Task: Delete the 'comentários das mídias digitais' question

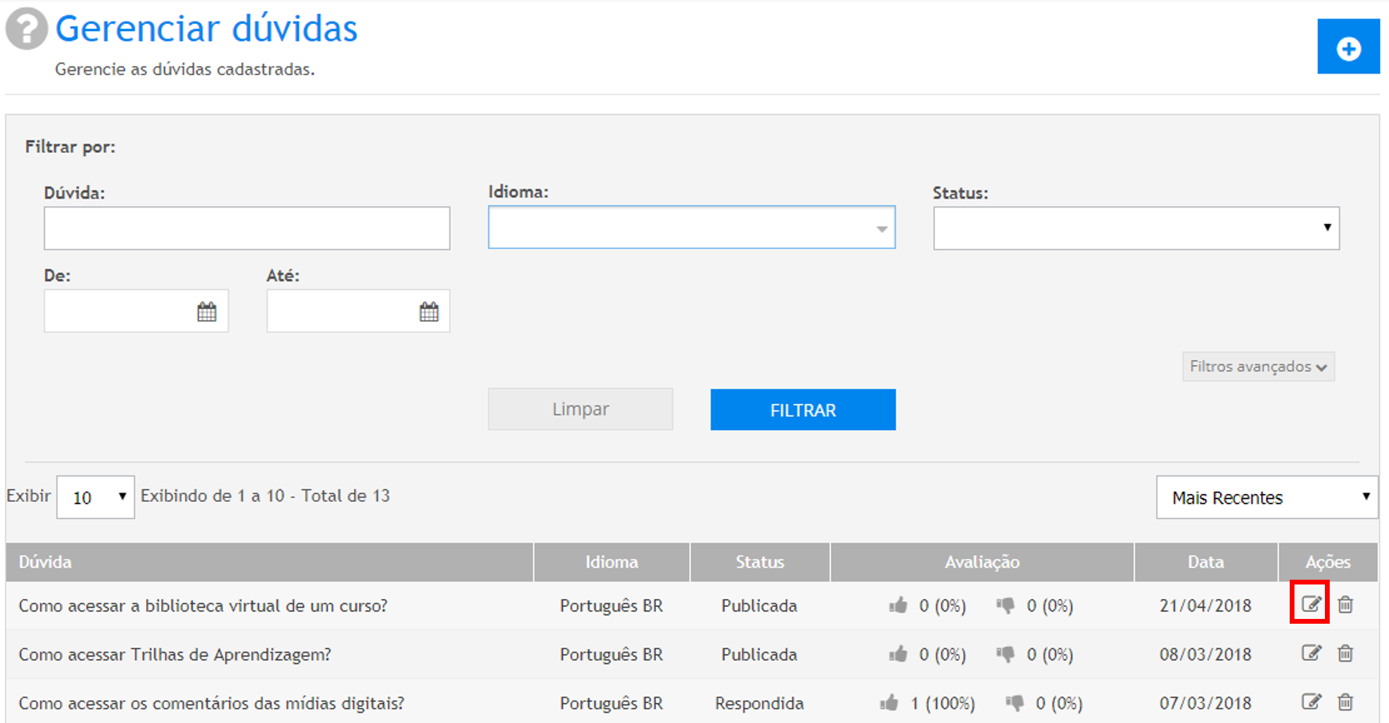Action: pos(1346,702)
